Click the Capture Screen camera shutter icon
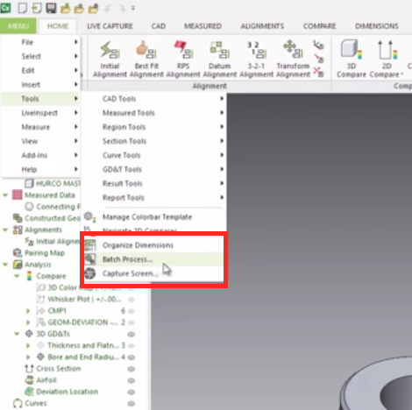This screenshot has width=412, height=410. coord(90,273)
